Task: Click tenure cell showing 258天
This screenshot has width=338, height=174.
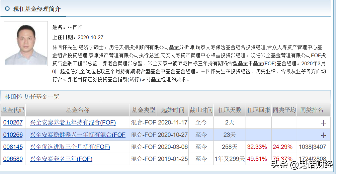Action: pyautogui.click(x=230, y=147)
